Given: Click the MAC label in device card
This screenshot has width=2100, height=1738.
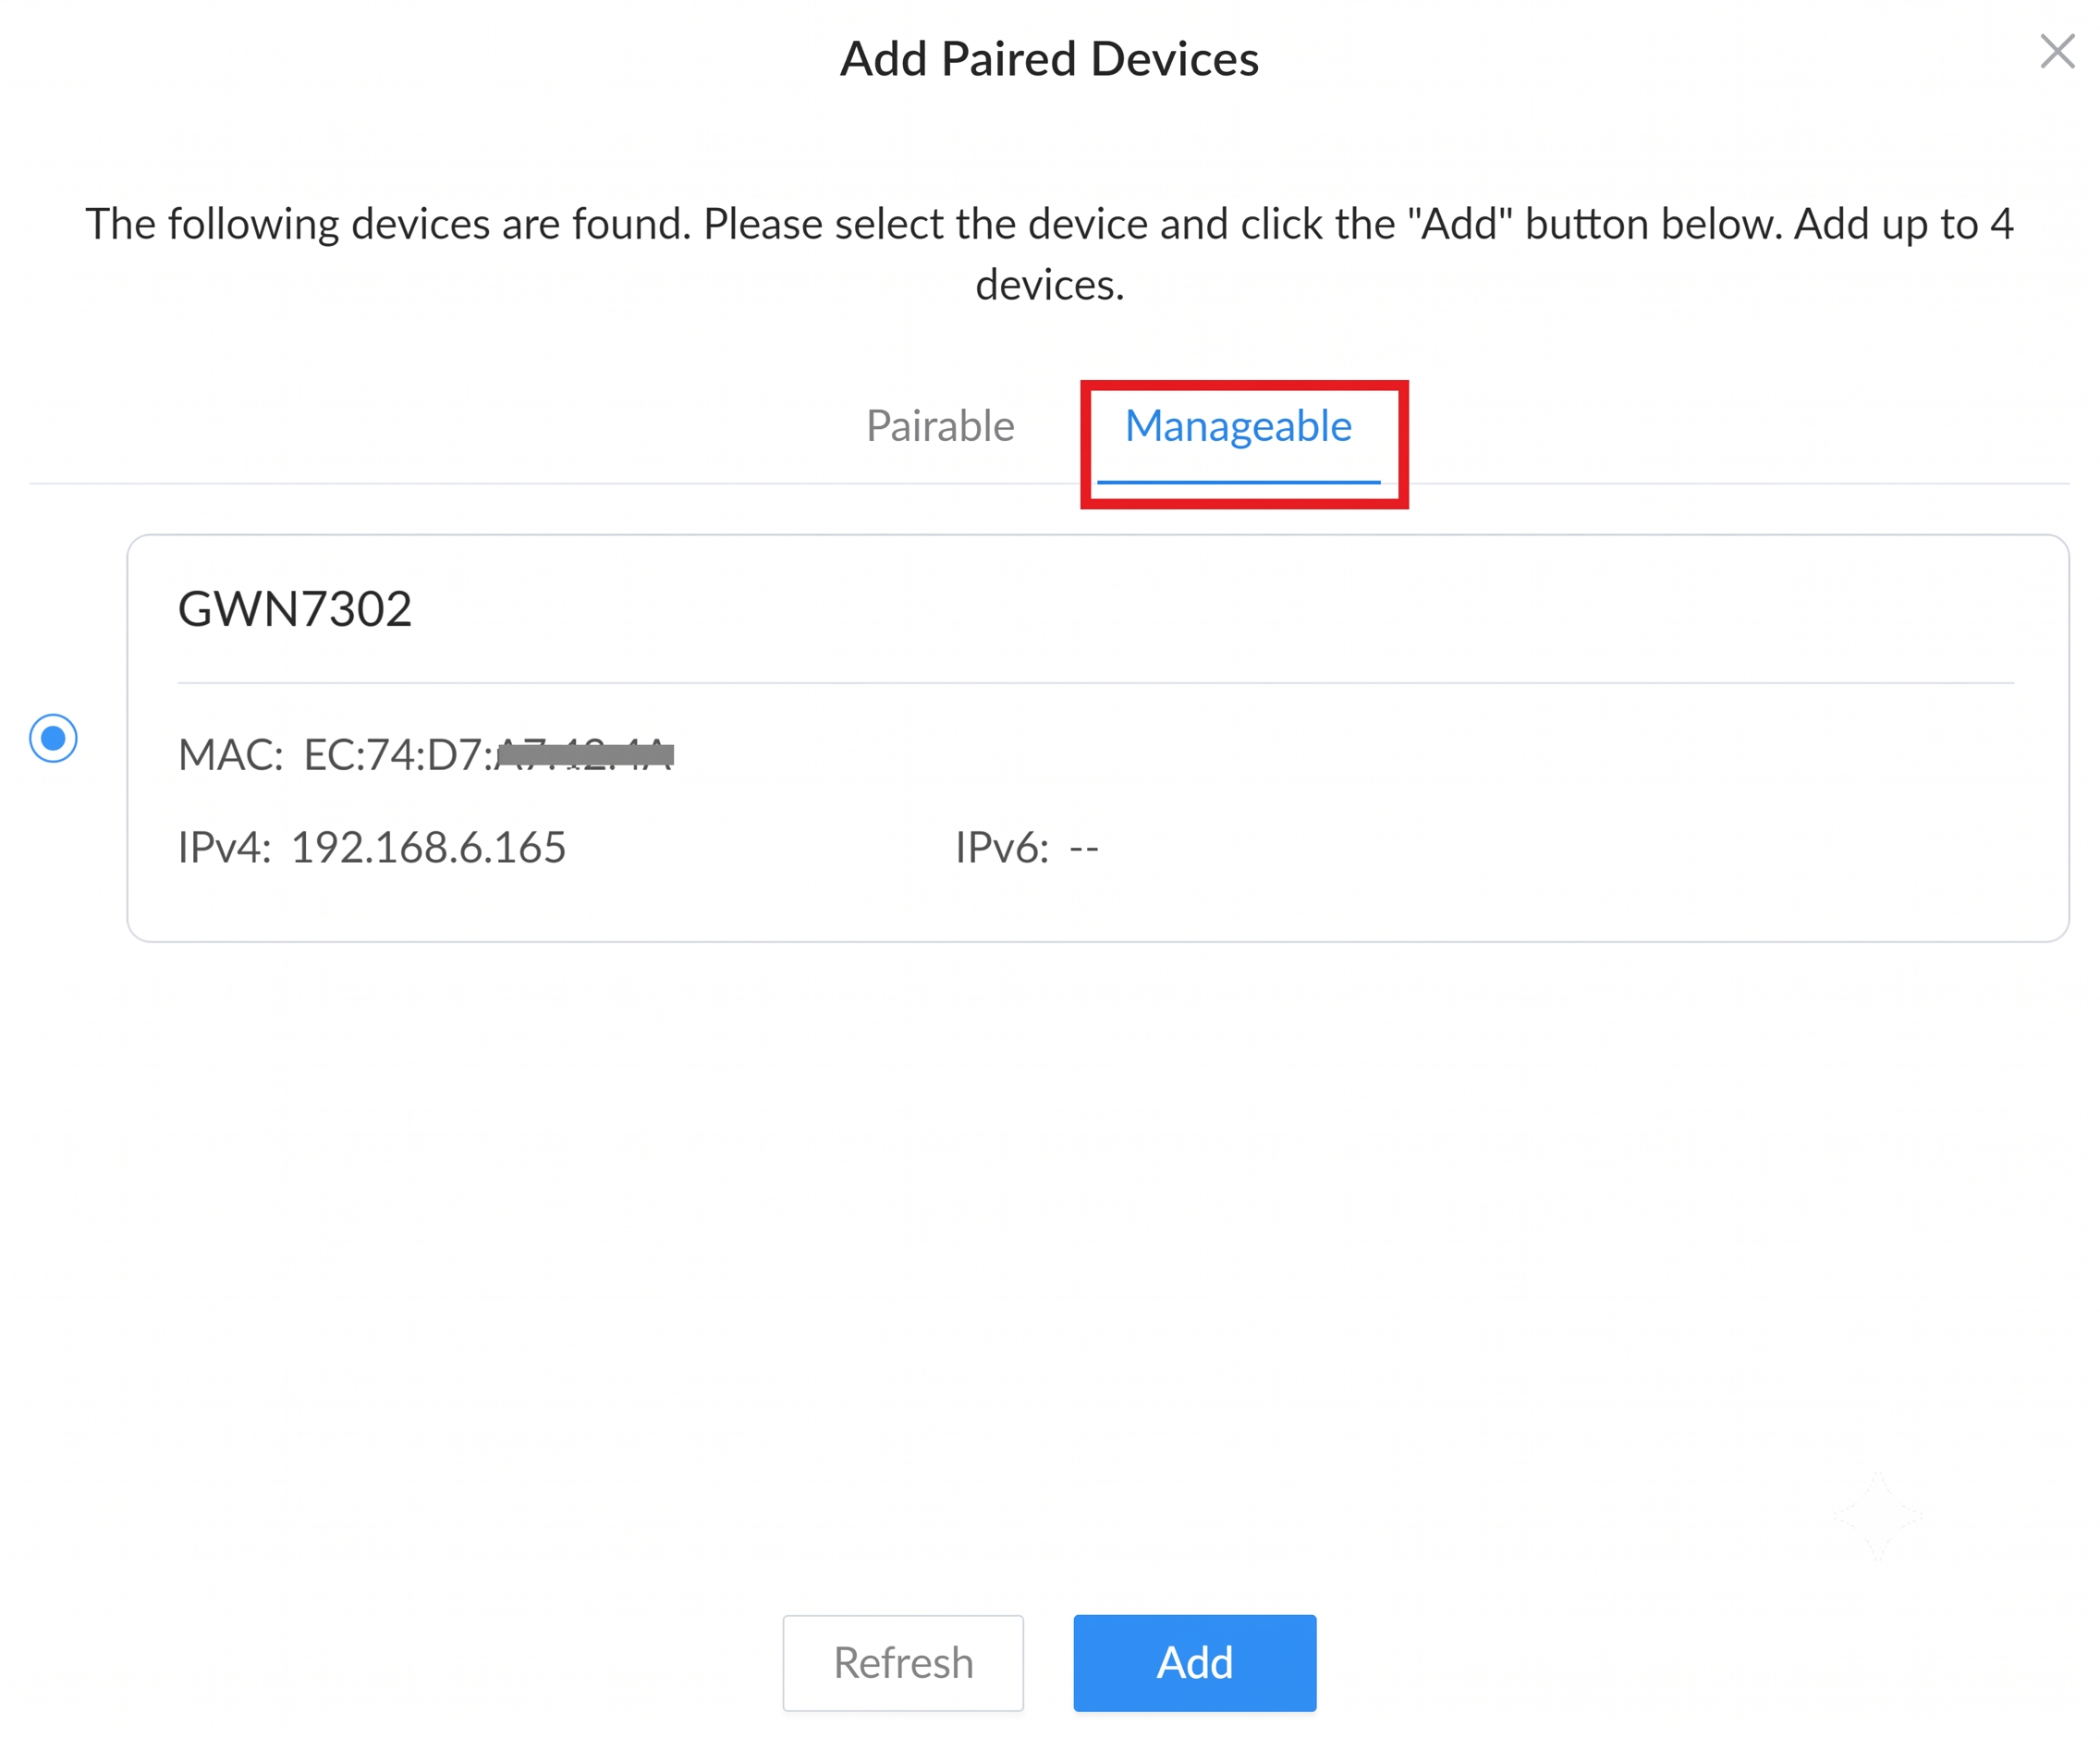Looking at the screenshot, I should [230, 755].
